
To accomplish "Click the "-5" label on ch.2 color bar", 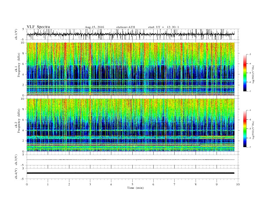I will coord(250,129).
